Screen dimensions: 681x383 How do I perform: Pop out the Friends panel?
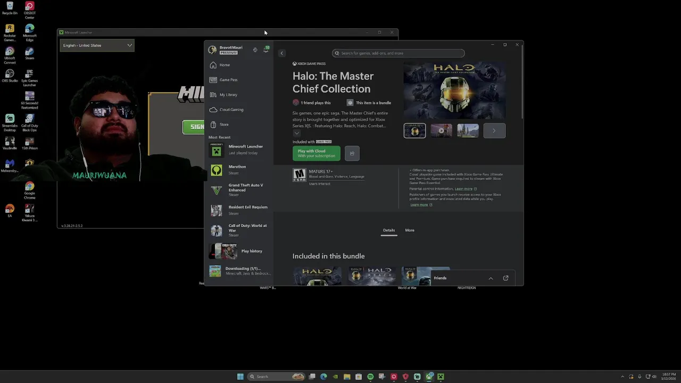pyautogui.click(x=505, y=278)
